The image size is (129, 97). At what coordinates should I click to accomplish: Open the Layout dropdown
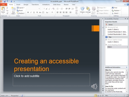[x=21, y=8]
